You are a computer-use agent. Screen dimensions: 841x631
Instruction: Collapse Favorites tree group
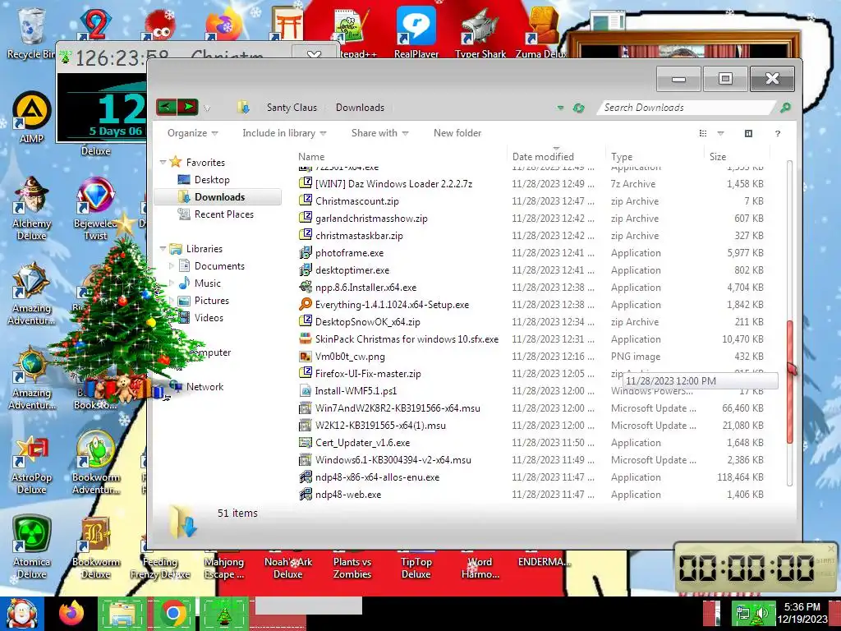(163, 162)
